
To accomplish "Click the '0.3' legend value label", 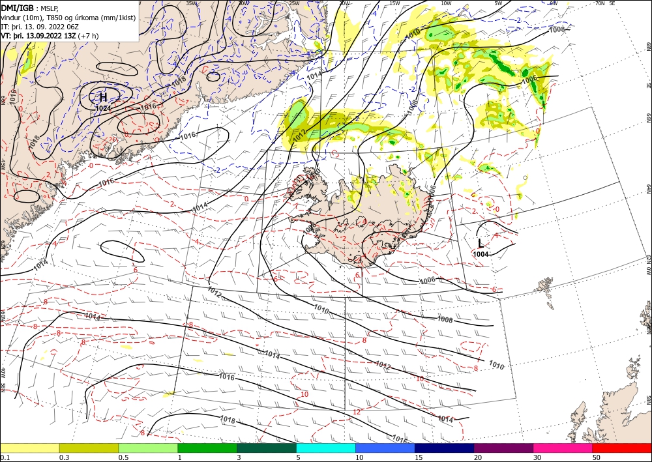I will pos(64,457).
